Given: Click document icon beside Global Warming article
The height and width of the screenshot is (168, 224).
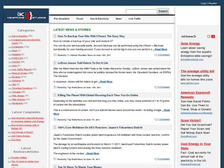Looking at the screenshot, I should click(x=55, y=95).
